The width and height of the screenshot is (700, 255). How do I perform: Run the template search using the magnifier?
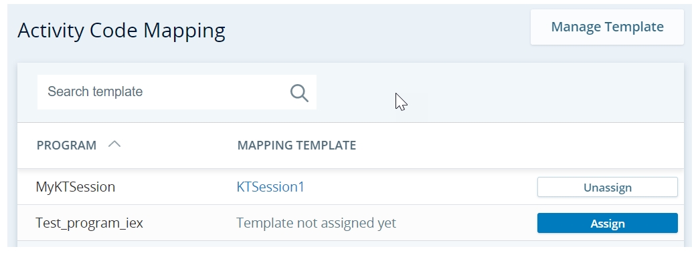click(299, 93)
